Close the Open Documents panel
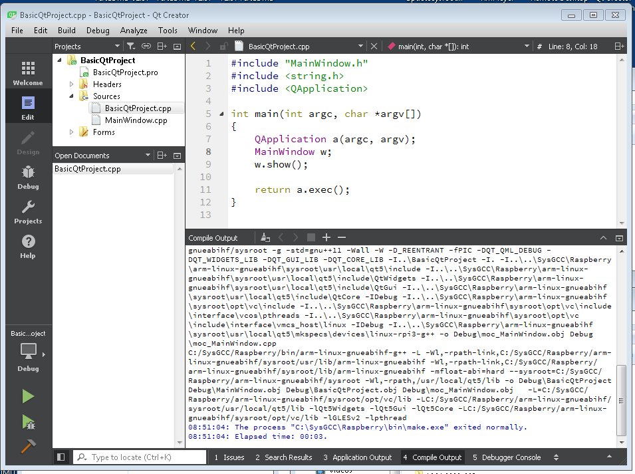Viewport: 635px width, 474px height. 177,156
